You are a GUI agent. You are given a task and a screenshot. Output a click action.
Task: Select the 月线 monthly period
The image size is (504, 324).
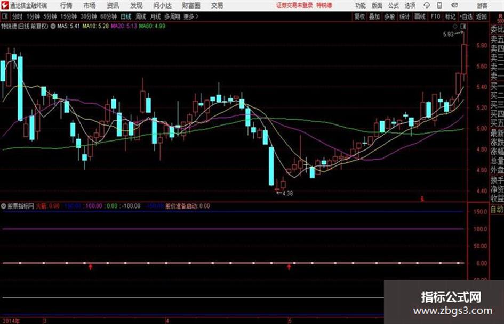(156, 16)
